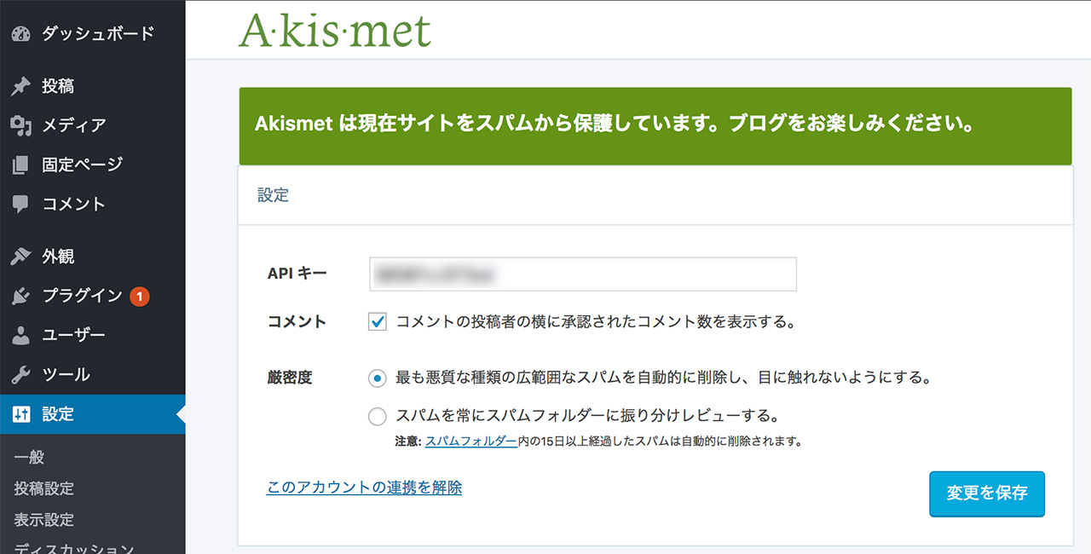
Task: Open the 一般 settings submenu item
Action: pos(29,458)
